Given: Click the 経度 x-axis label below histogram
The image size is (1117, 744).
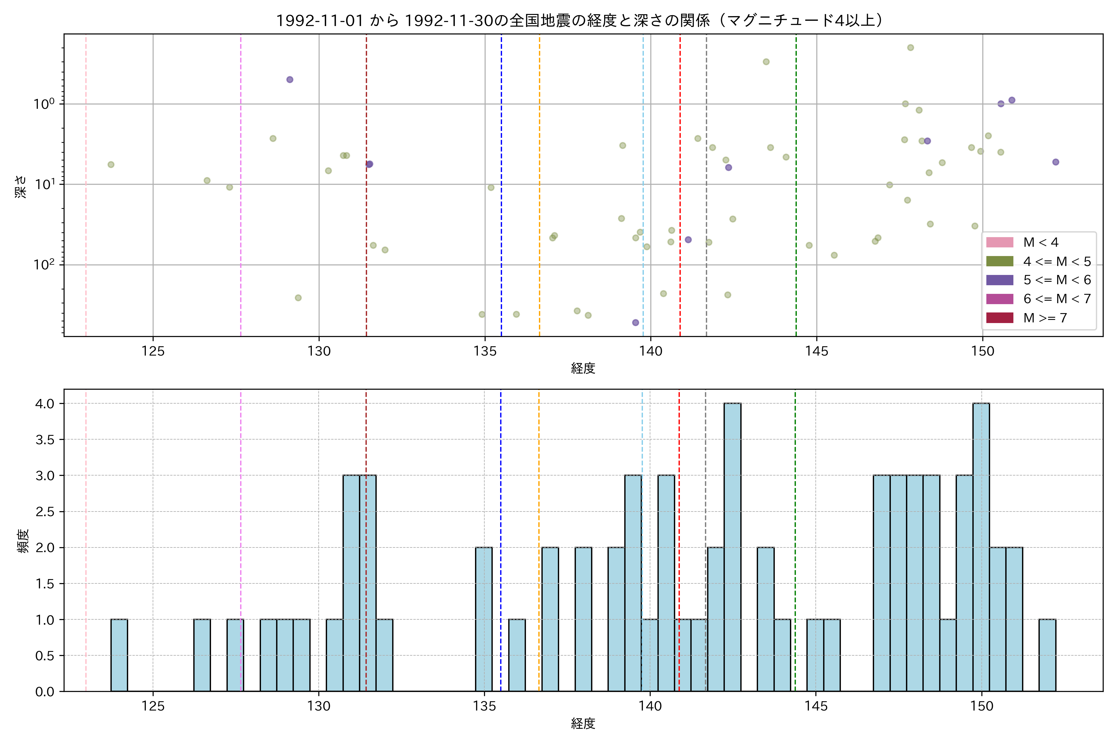Looking at the screenshot, I should [x=583, y=723].
